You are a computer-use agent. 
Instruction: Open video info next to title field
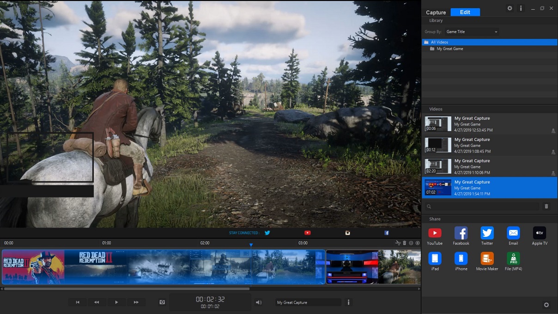click(349, 302)
